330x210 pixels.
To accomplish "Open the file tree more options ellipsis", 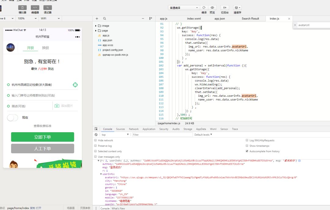I will 143,19.
